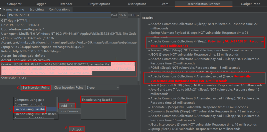Click the Referer header line
The image size is (267, 132).
(x=31, y=51)
